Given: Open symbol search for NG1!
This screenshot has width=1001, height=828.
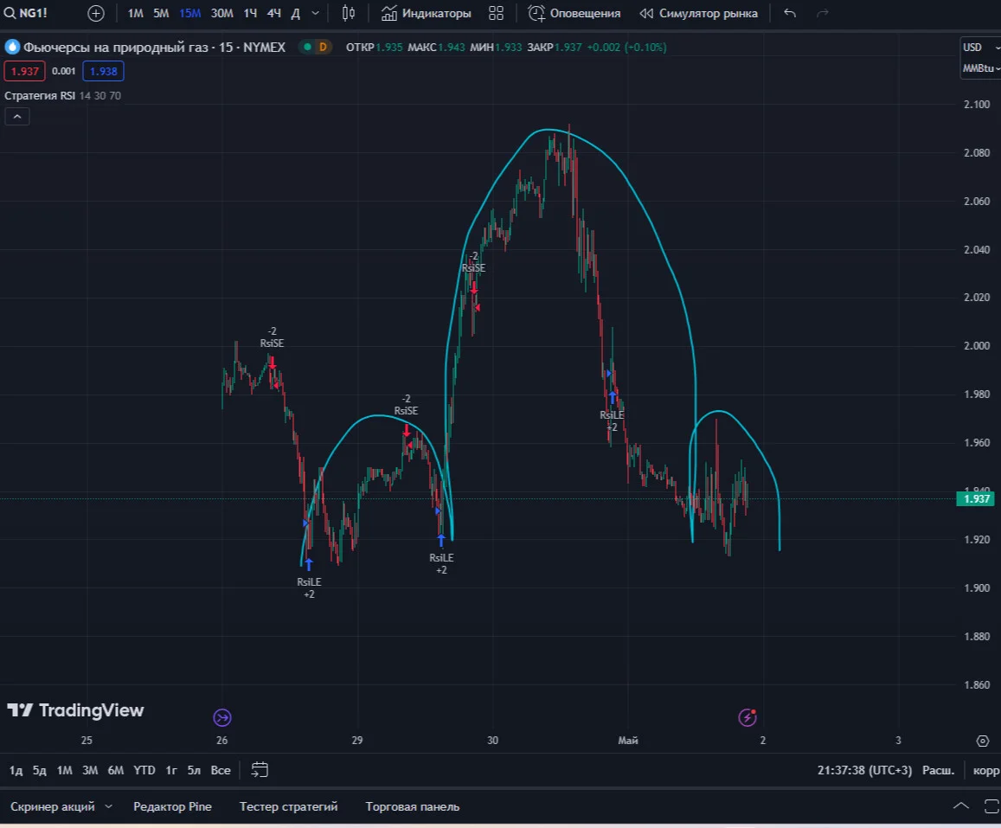Looking at the screenshot, I should 26,13.
